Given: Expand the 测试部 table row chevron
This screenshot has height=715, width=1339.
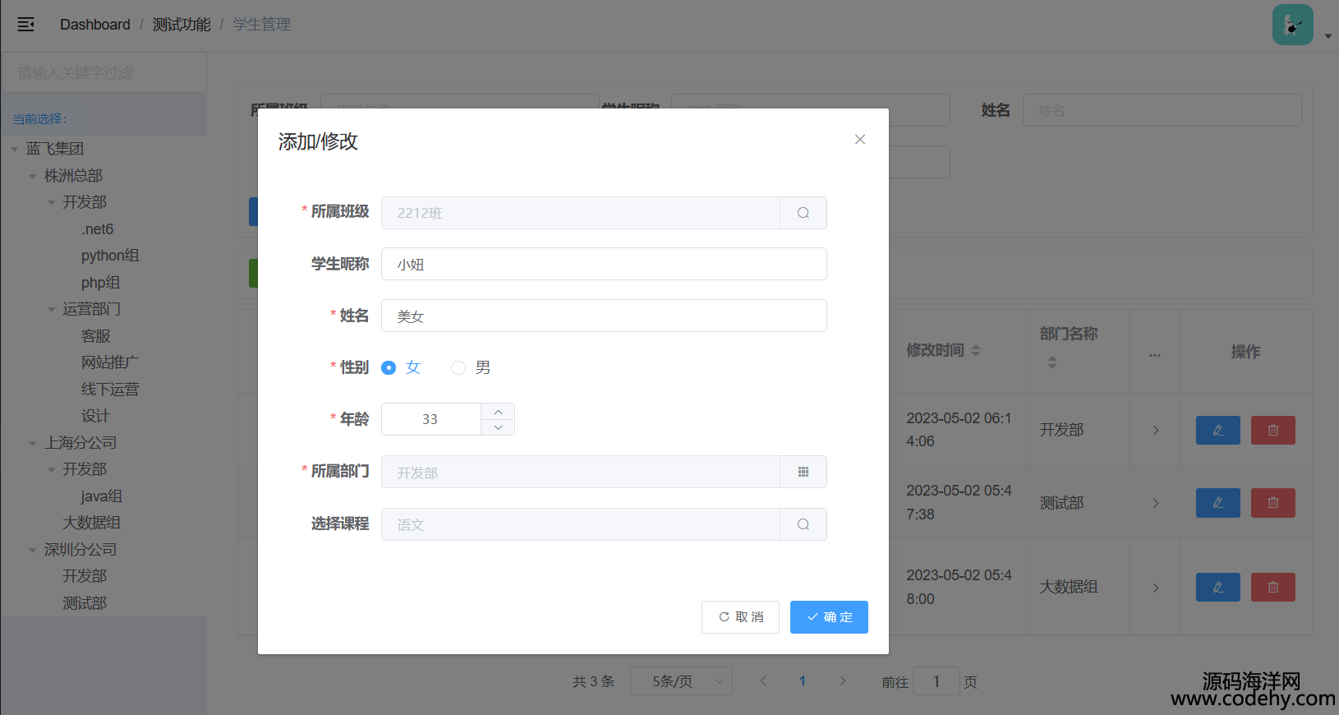Looking at the screenshot, I should [x=1156, y=503].
